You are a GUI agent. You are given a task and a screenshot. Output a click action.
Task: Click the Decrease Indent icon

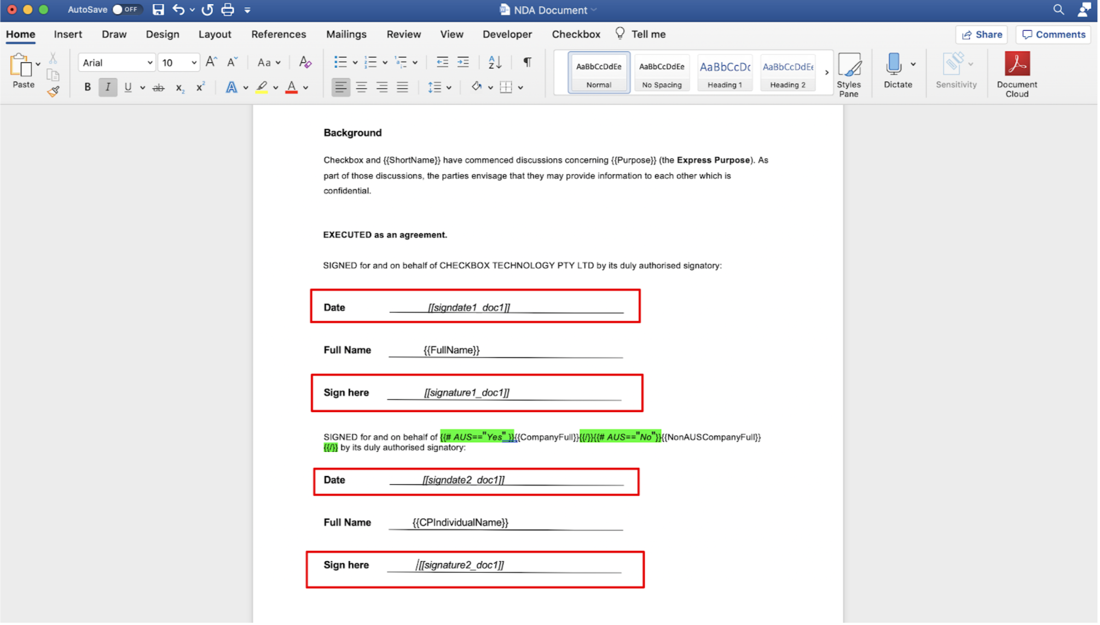pyautogui.click(x=443, y=62)
